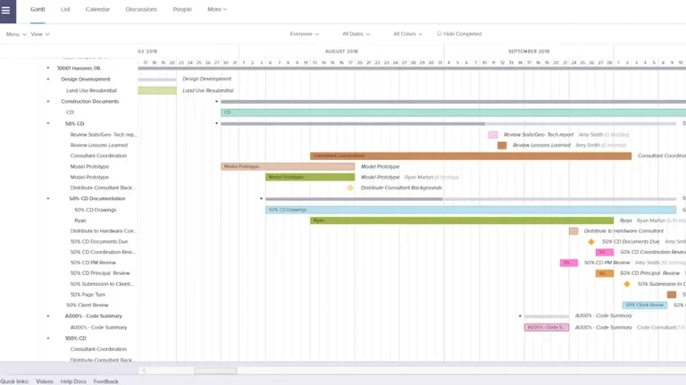Collapse the Construction Documents group
Screen dimensions: 686x385
click(48, 102)
